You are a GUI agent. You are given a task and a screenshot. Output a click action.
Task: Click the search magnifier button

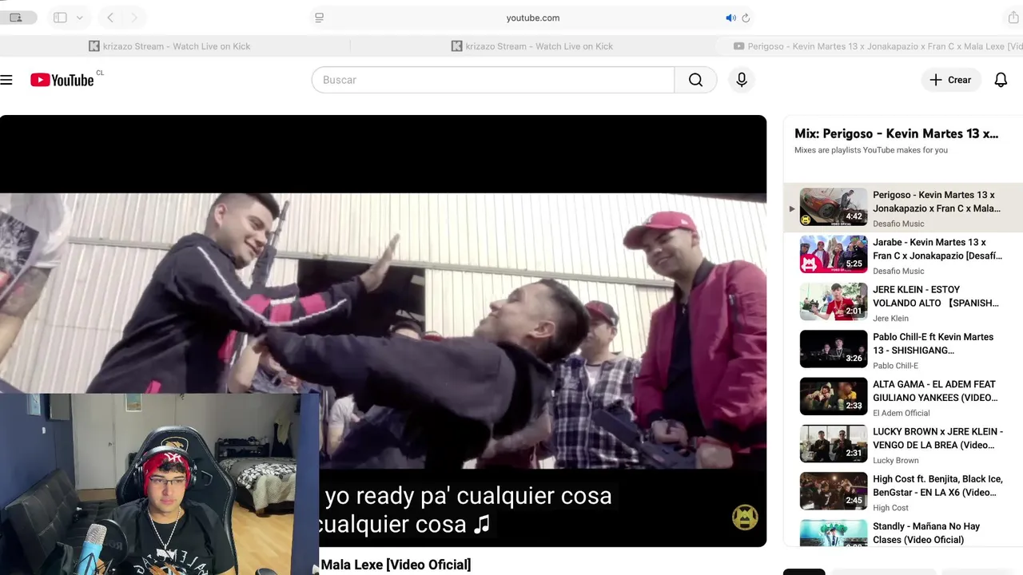(x=695, y=80)
